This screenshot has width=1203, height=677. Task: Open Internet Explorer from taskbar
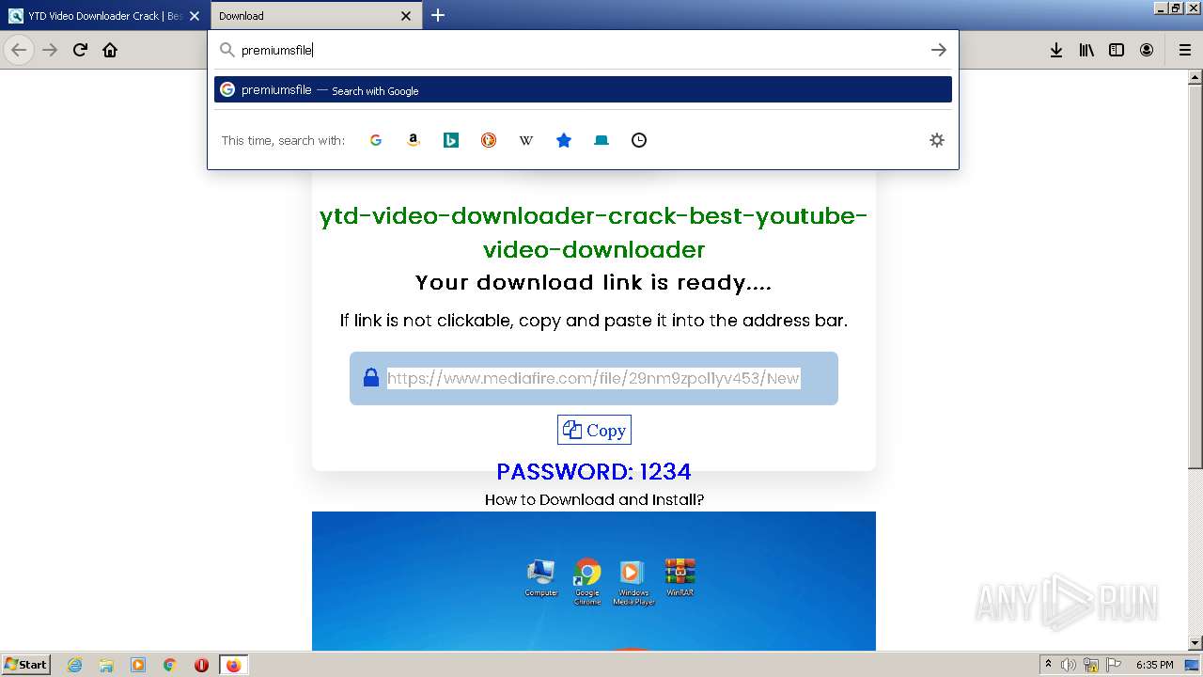coord(74,665)
